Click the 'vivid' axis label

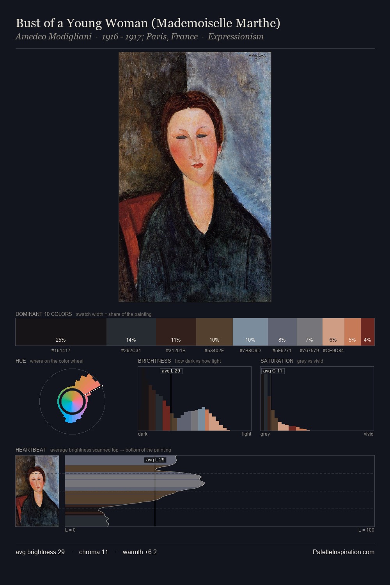pos(369,434)
